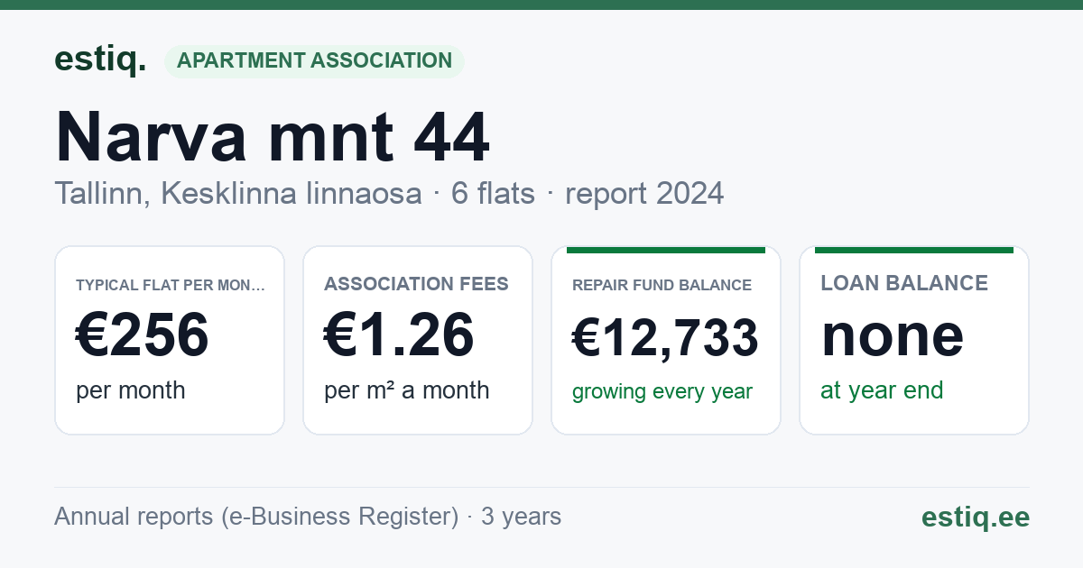The image size is (1083, 568).
Task: Open the estiq.ee link
Action: (976, 517)
